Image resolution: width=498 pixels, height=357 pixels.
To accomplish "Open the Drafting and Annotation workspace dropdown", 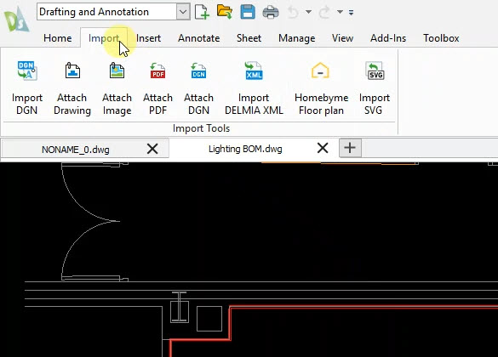I will click(x=183, y=12).
